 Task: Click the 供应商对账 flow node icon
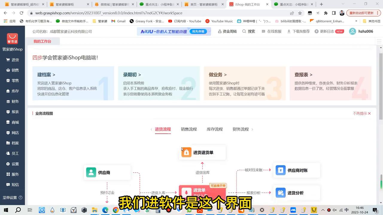coord(280,170)
